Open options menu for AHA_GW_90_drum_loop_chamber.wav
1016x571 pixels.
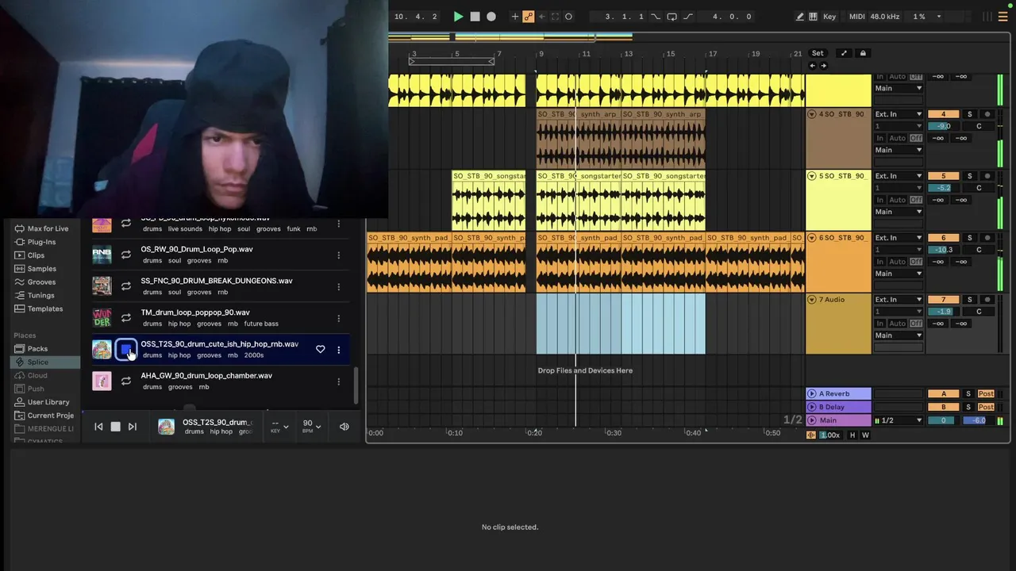tap(339, 381)
